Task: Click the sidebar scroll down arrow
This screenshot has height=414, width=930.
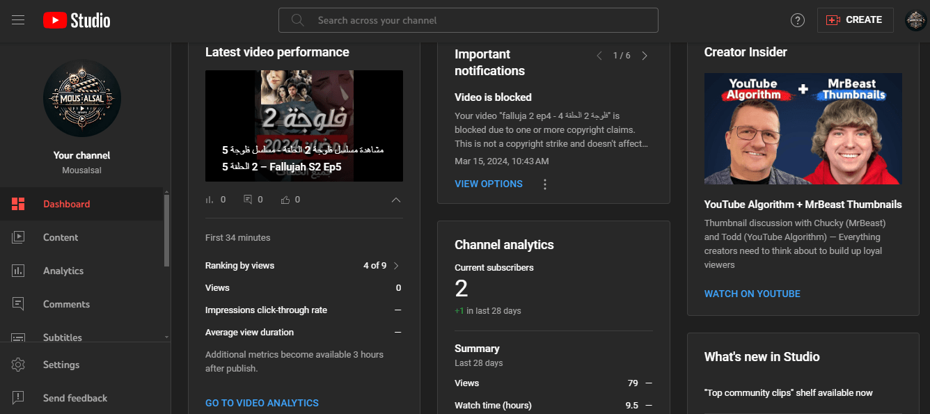Action: click(166, 337)
